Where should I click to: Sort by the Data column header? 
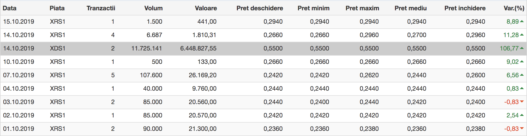point(10,8)
